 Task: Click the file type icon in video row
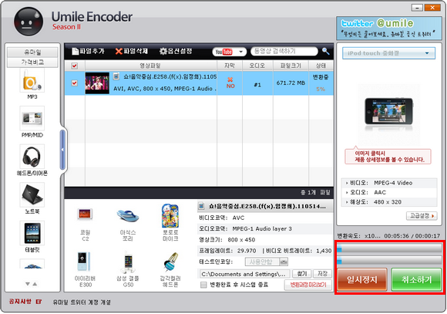coord(116,76)
